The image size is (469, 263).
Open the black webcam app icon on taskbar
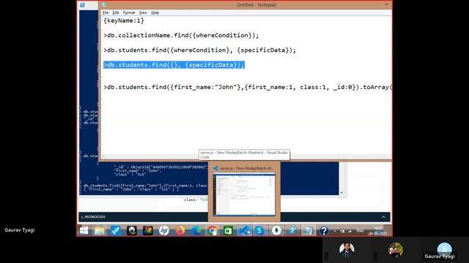point(132,231)
